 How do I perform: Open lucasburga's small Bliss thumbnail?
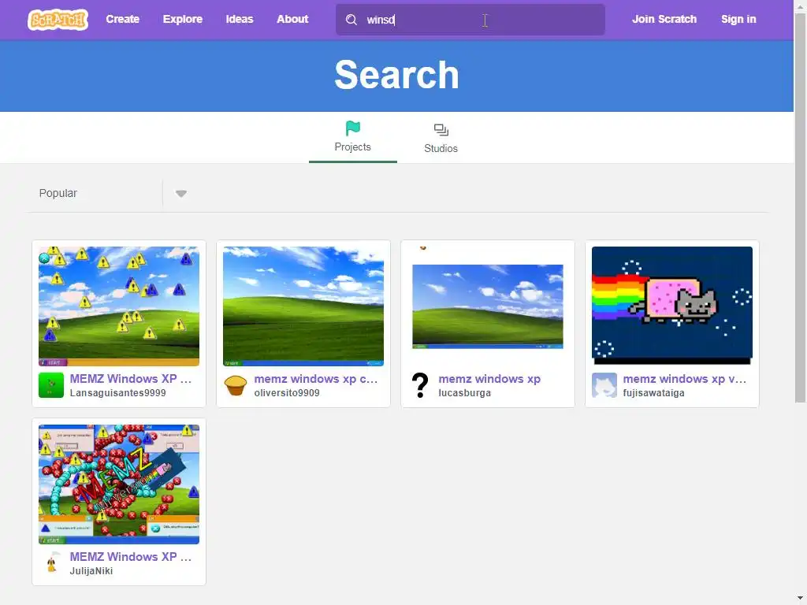pyautogui.click(x=487, y=306)
